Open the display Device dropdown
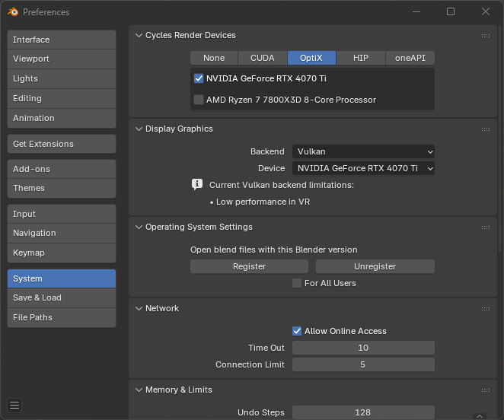Viewport: 504px width, 420px height. click(363, 168)
